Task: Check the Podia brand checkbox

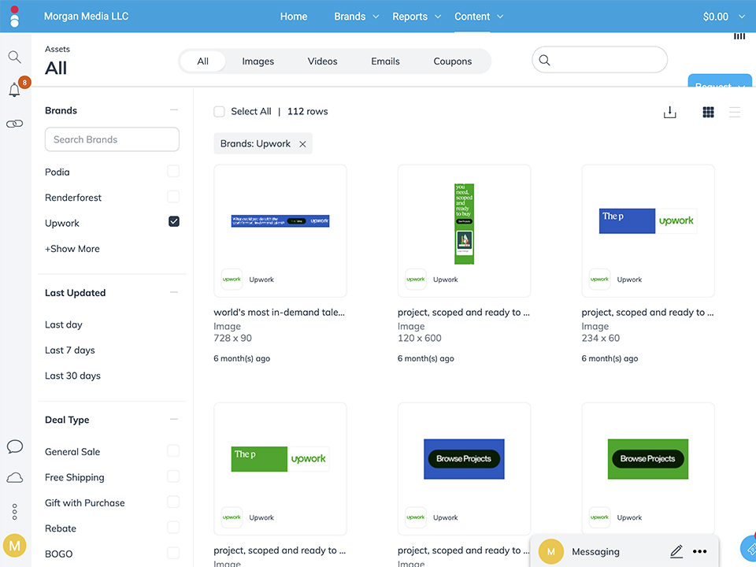Action: (x=173, y=171)
